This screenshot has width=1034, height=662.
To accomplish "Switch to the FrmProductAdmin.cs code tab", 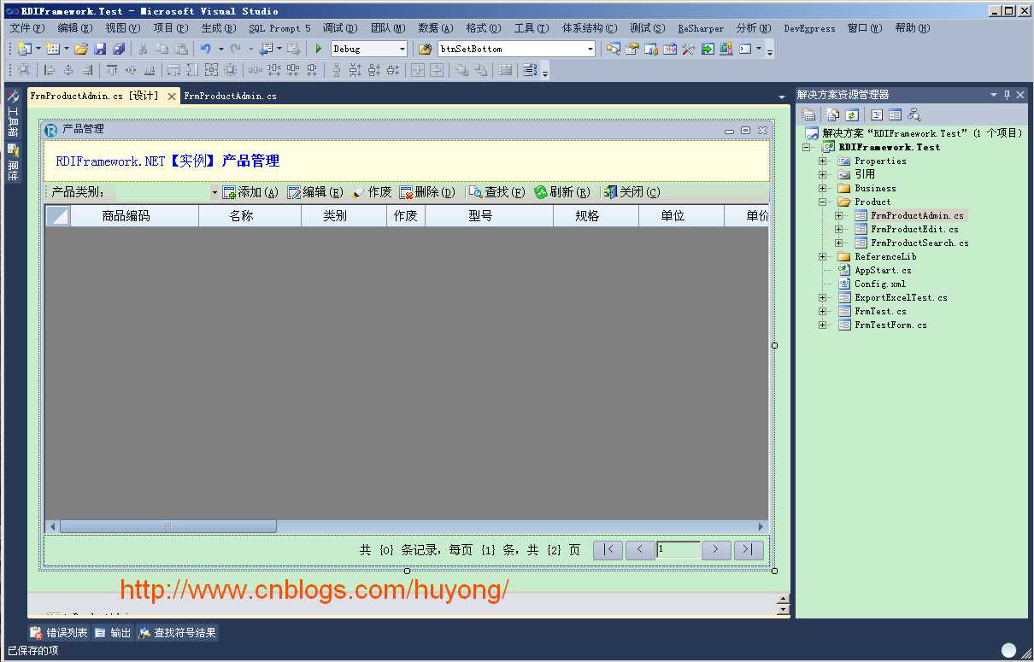I will point(230,97).
